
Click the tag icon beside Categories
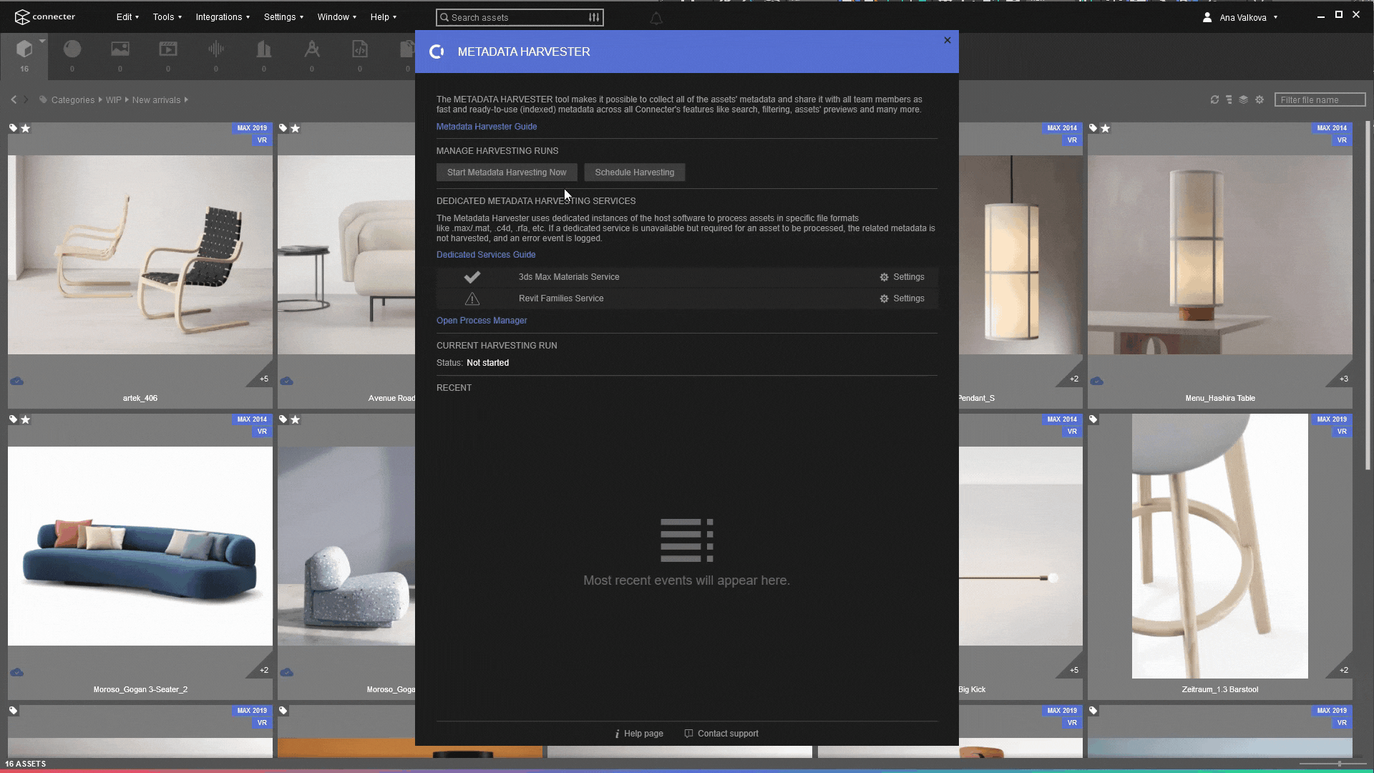(44, 99)
